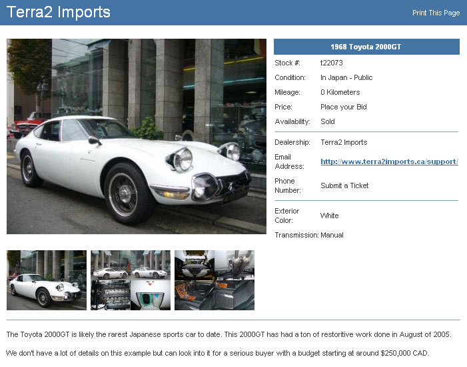
Task: Click the 'Email Address:' label
Action: point(290,161)
